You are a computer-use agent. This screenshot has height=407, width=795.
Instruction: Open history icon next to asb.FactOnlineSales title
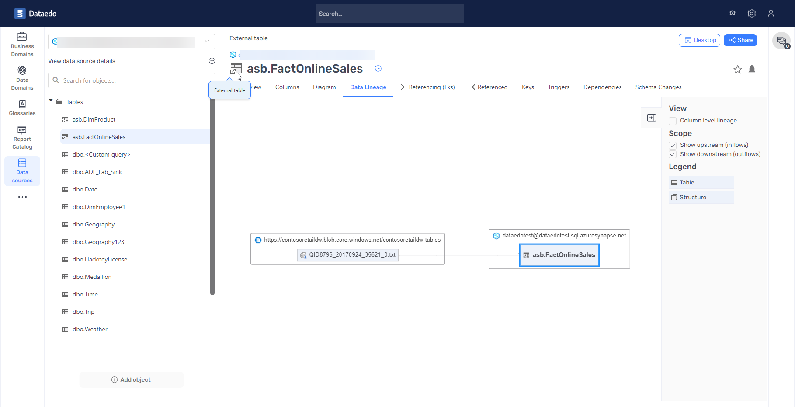tap(378, 68)
